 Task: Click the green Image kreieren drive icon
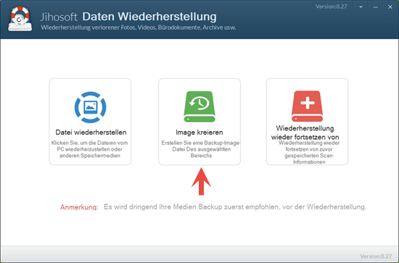[x=199, y=107]
